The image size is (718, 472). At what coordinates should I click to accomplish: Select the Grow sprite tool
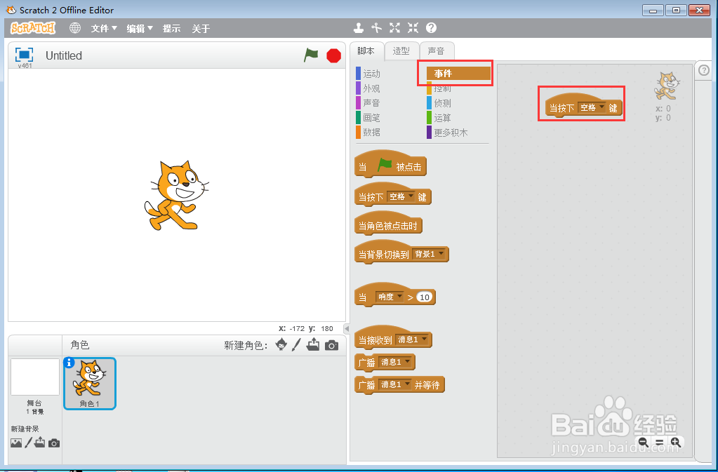394,28
